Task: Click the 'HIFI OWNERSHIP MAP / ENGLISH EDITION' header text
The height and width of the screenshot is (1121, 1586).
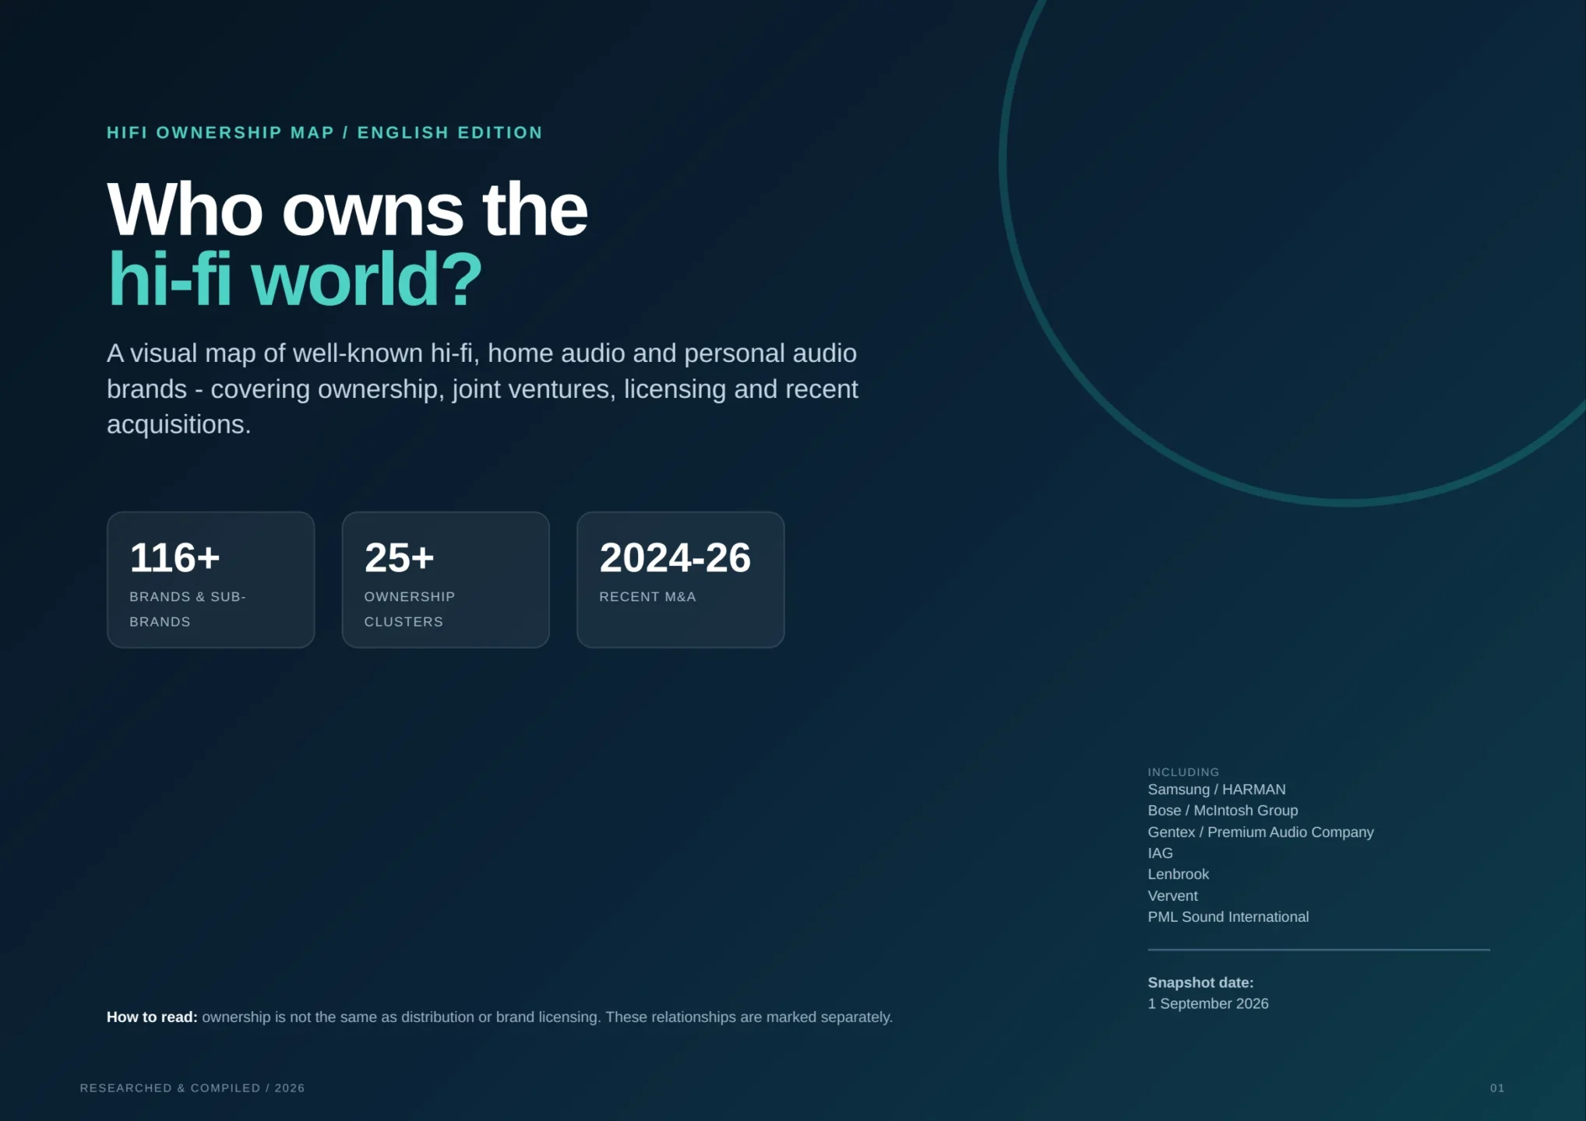Action: tap(324, 132)
